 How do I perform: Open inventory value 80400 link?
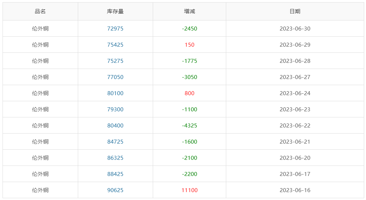115,126
